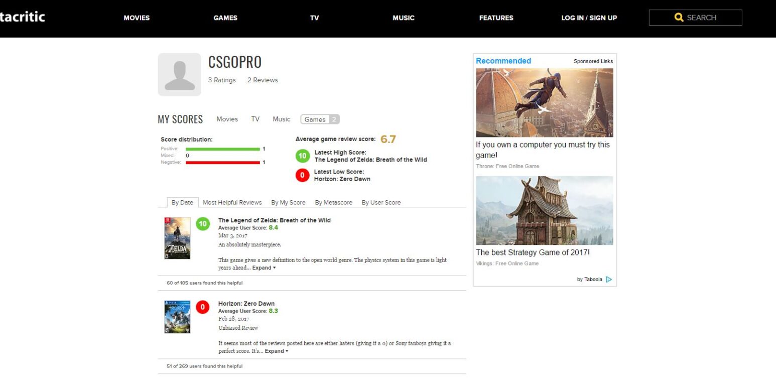Click the Vikings strategy game ad image

pos(545,211)
